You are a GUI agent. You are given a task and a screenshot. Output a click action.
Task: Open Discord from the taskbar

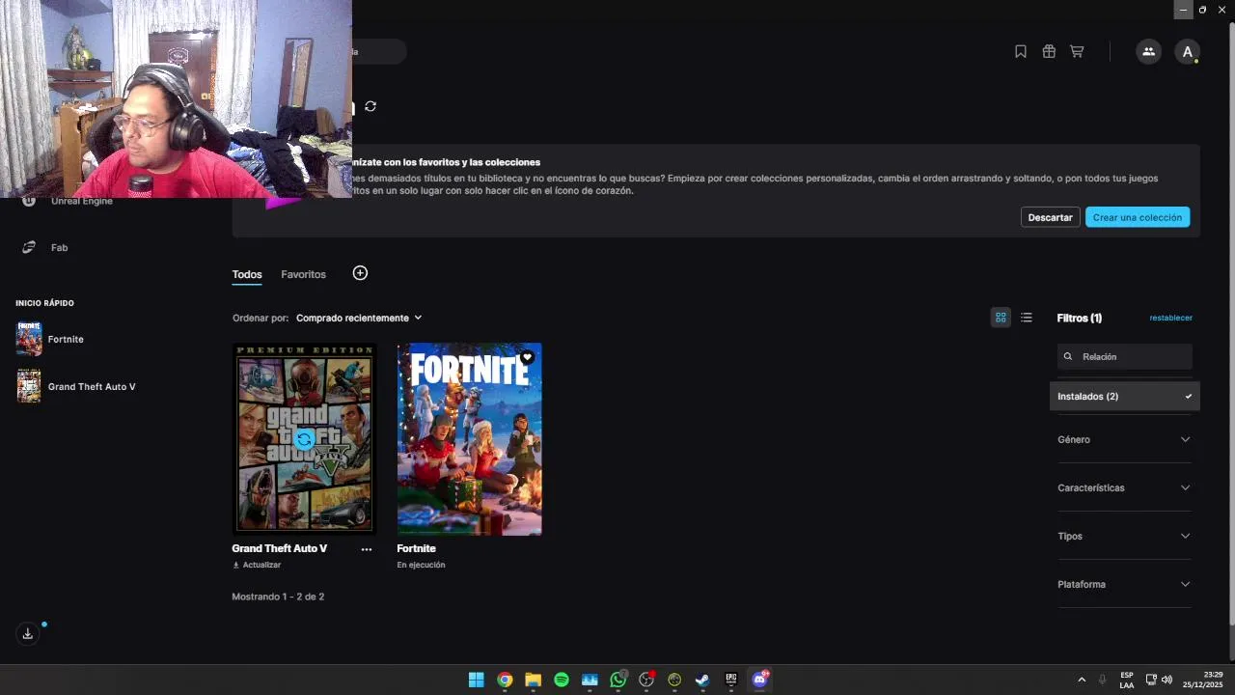[x=759, y=680]
